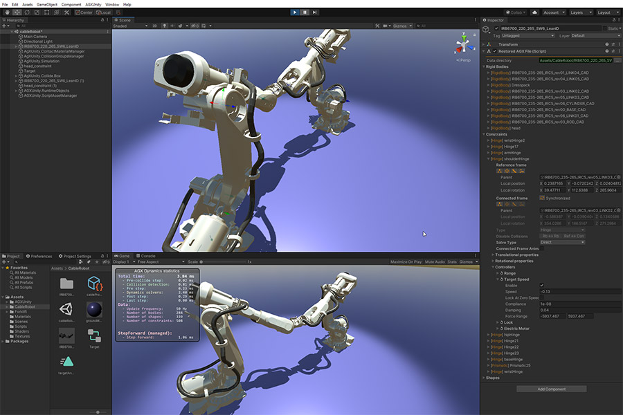
Task: Toggle the Target Speed Enable checkbox
Action: (541, 286)
